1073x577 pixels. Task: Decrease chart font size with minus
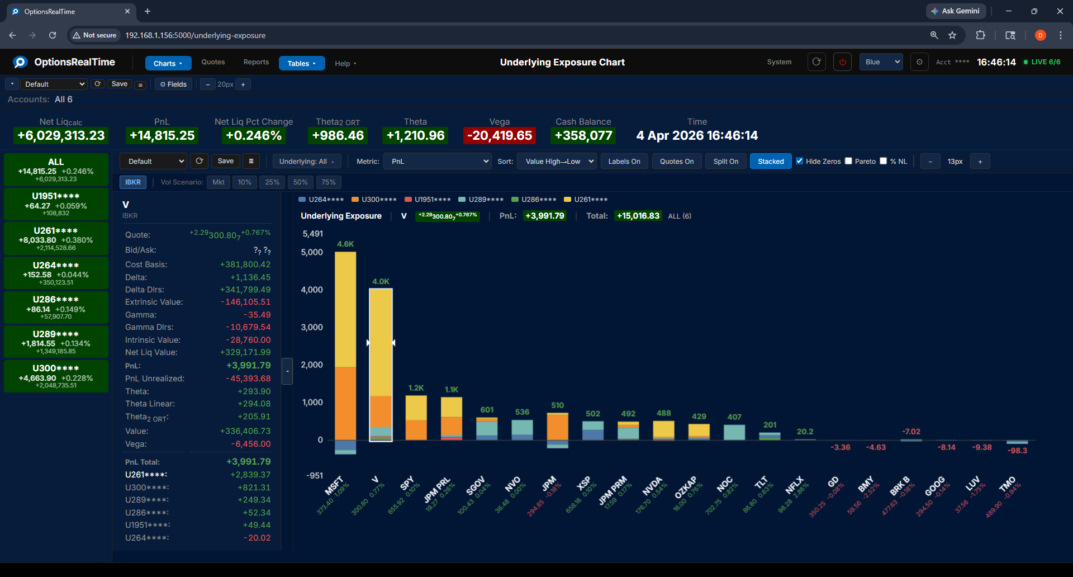[930, 162]
